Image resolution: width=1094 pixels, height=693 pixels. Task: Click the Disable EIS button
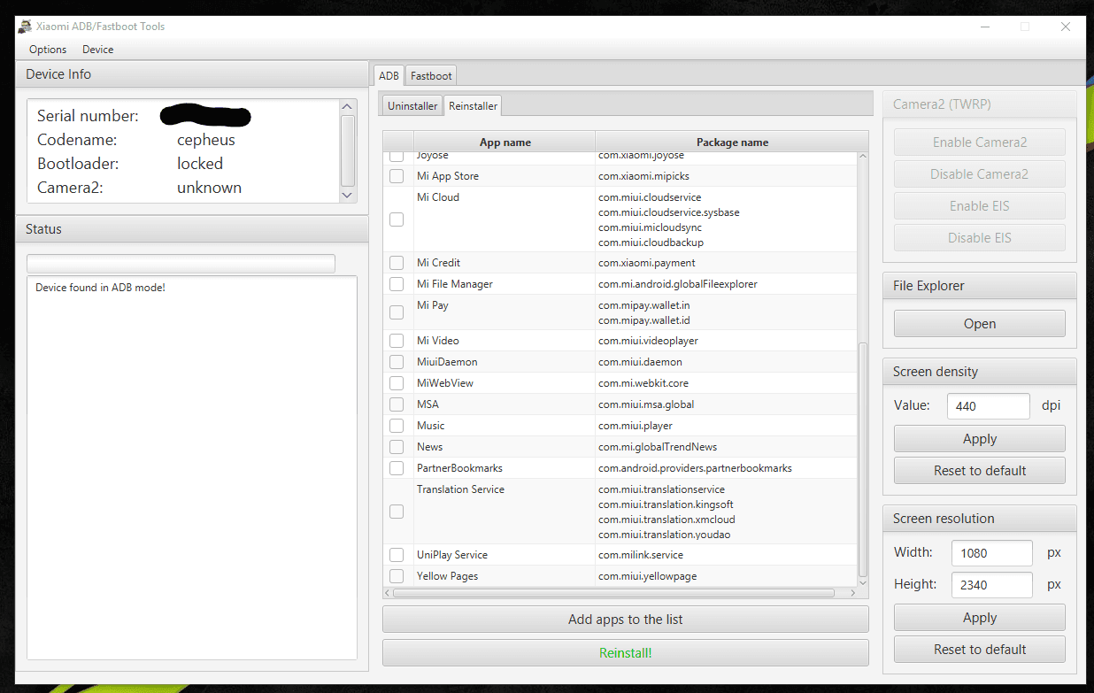click(x=980, y=238)
